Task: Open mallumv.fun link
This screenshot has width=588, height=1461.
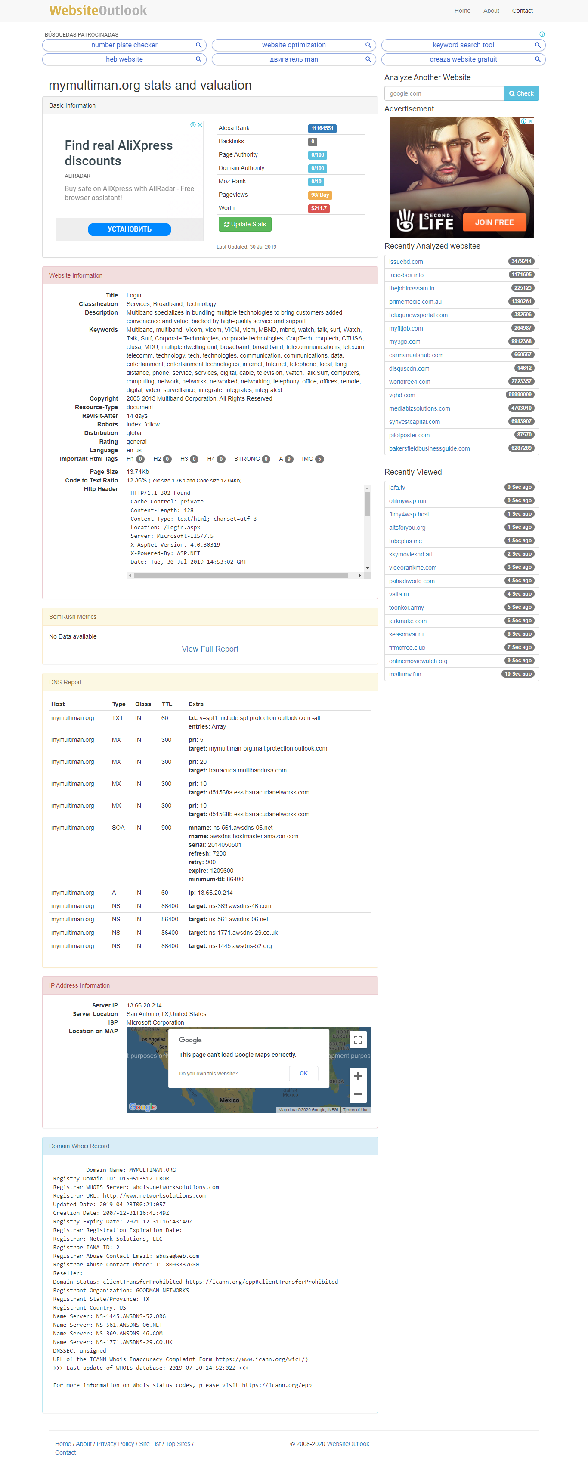Action: point(405,675)
